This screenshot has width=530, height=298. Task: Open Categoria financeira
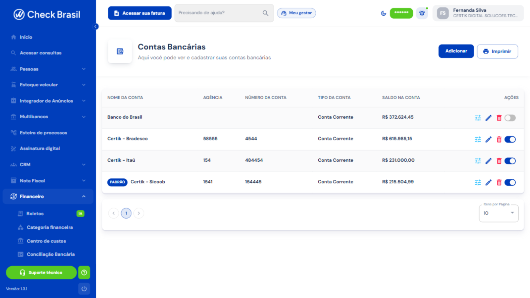point(50,227)
